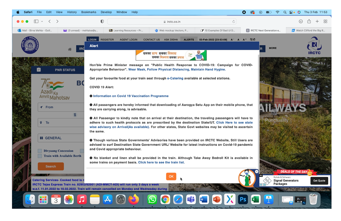Open the Safari share menu

[309, 21]
